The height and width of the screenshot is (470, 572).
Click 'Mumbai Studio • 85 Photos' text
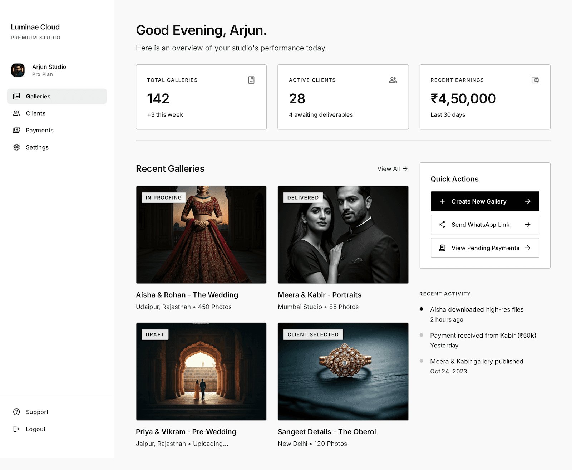coord(318,307)
